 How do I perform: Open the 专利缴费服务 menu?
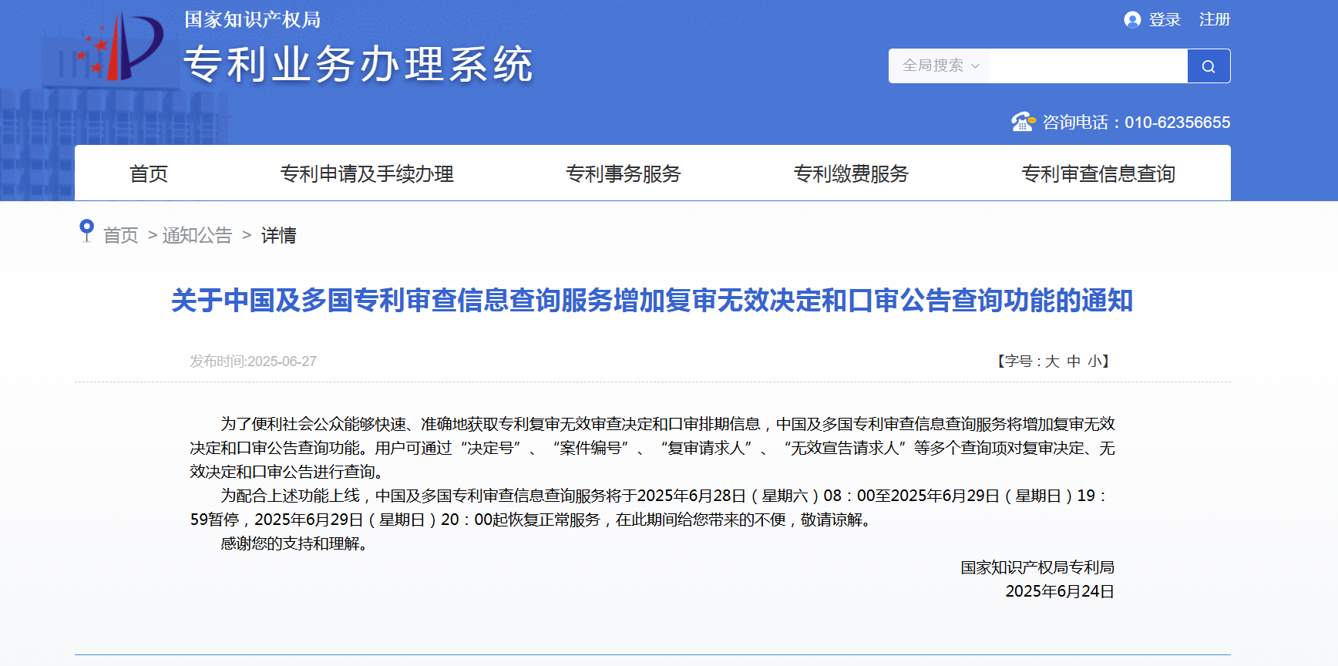[852, 174]
